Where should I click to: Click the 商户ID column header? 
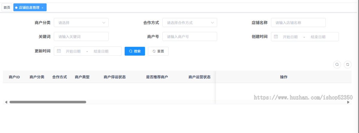(14, 77)
